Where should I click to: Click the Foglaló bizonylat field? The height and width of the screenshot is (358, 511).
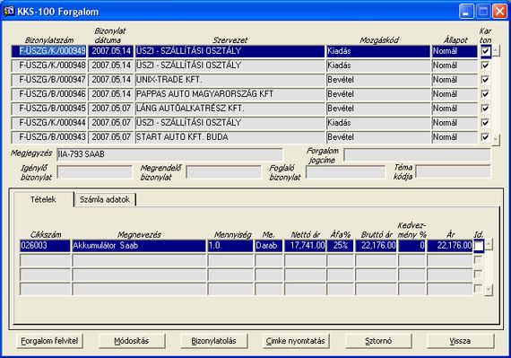click(x=345, y=172)
